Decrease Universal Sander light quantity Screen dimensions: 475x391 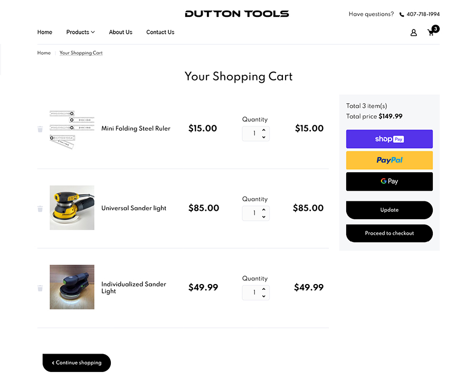(x=263, y=216)
